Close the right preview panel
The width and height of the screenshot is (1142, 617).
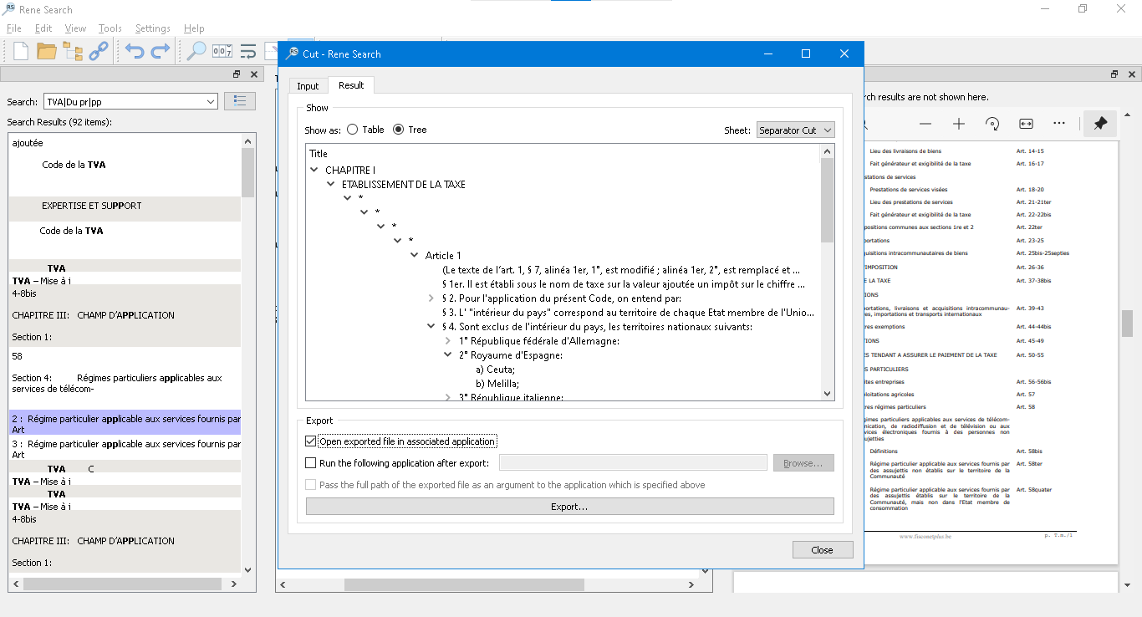click(1133, 74)
